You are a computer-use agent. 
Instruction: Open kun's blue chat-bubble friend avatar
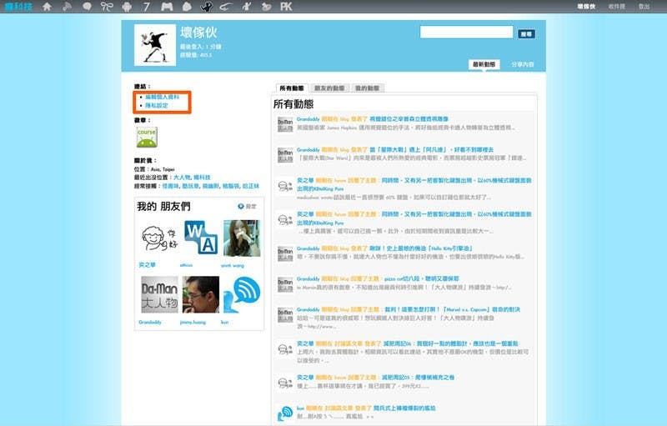tap(242, 294)
